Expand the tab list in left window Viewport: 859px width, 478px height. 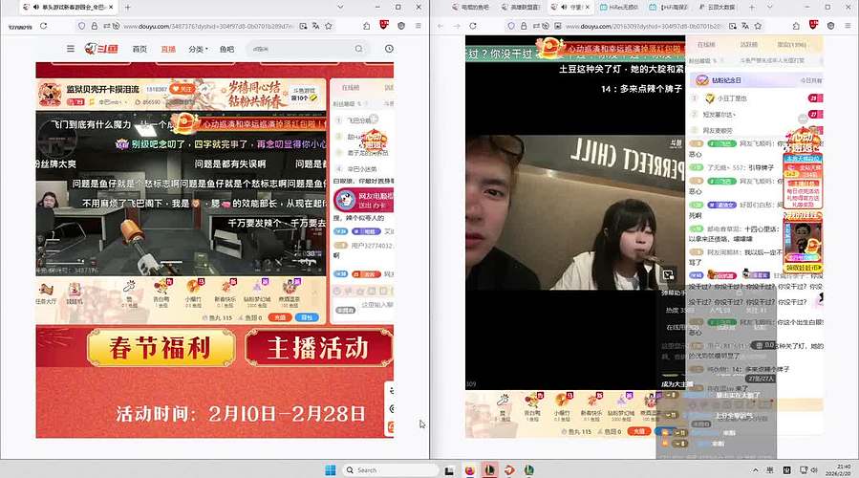click(x=340, y=7)
